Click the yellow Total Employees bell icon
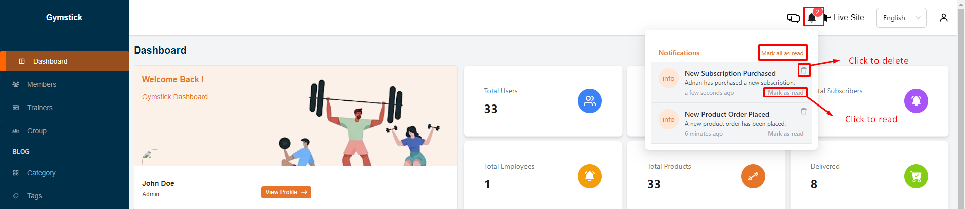Image resolution: width=965 pixels, height=209 pixels. point(589,176)
